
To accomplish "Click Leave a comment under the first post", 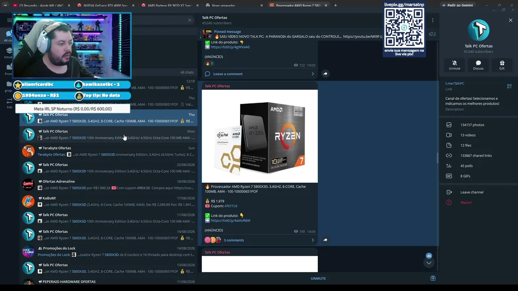I will click(260, 74).
